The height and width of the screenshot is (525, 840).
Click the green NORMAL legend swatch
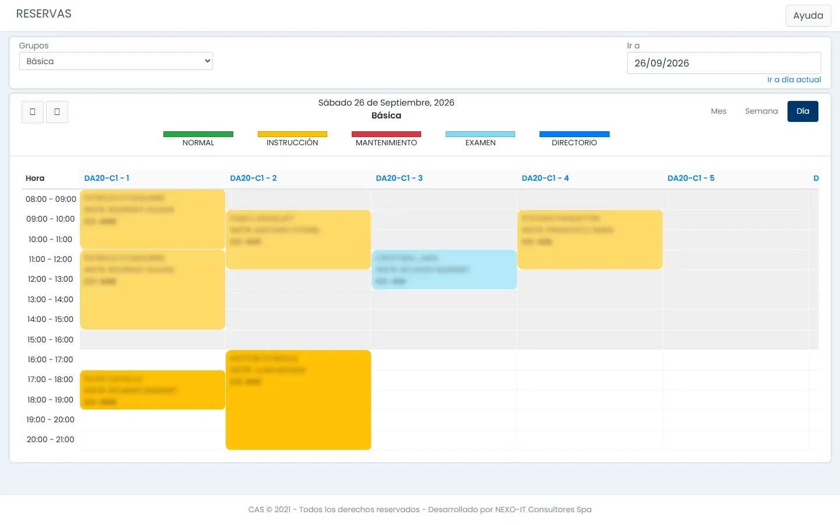198,134
